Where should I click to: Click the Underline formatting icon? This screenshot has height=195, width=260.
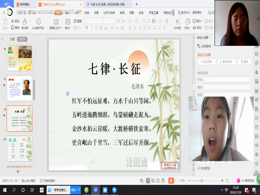tap(96, 28)
